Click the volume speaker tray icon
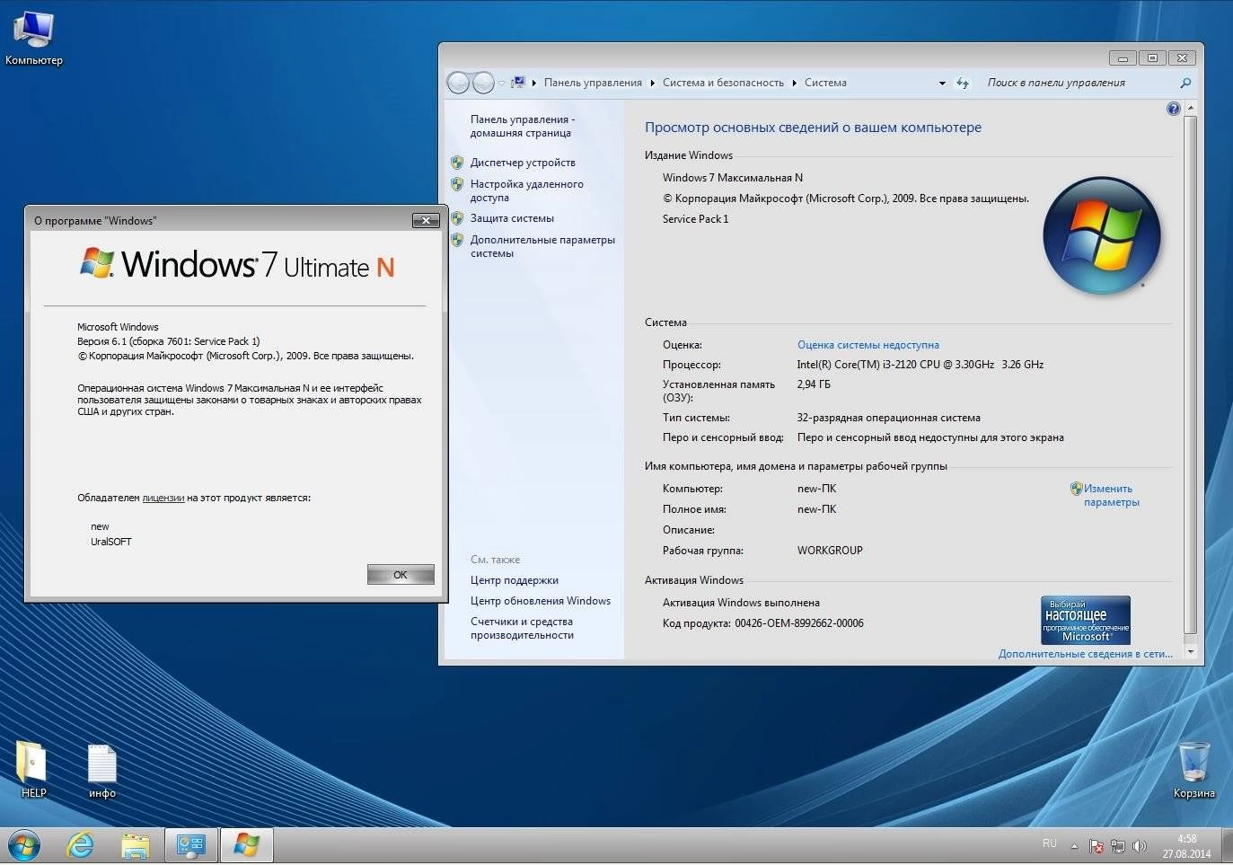Image resolution: width=1233 pixels, height=865 pixels. [x=1140, y=845]
